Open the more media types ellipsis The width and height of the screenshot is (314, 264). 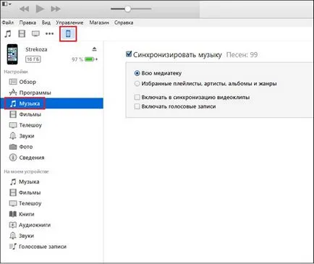click(50, 34)
